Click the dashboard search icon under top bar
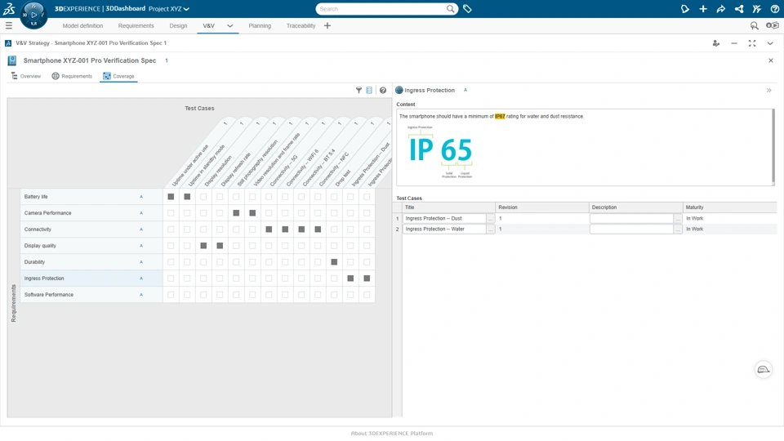 click(x=754, y=25)
